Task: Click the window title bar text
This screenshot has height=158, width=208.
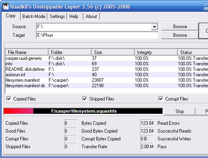Action: click(x=70, y=7)
